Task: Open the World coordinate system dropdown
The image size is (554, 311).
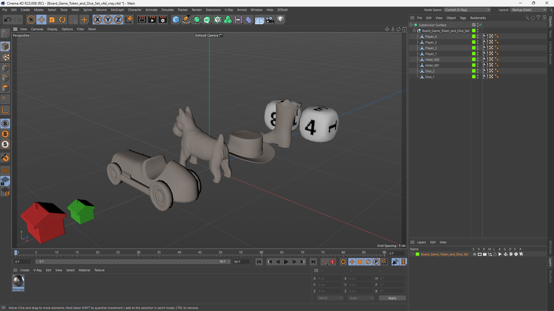Action: click(330, 298)
